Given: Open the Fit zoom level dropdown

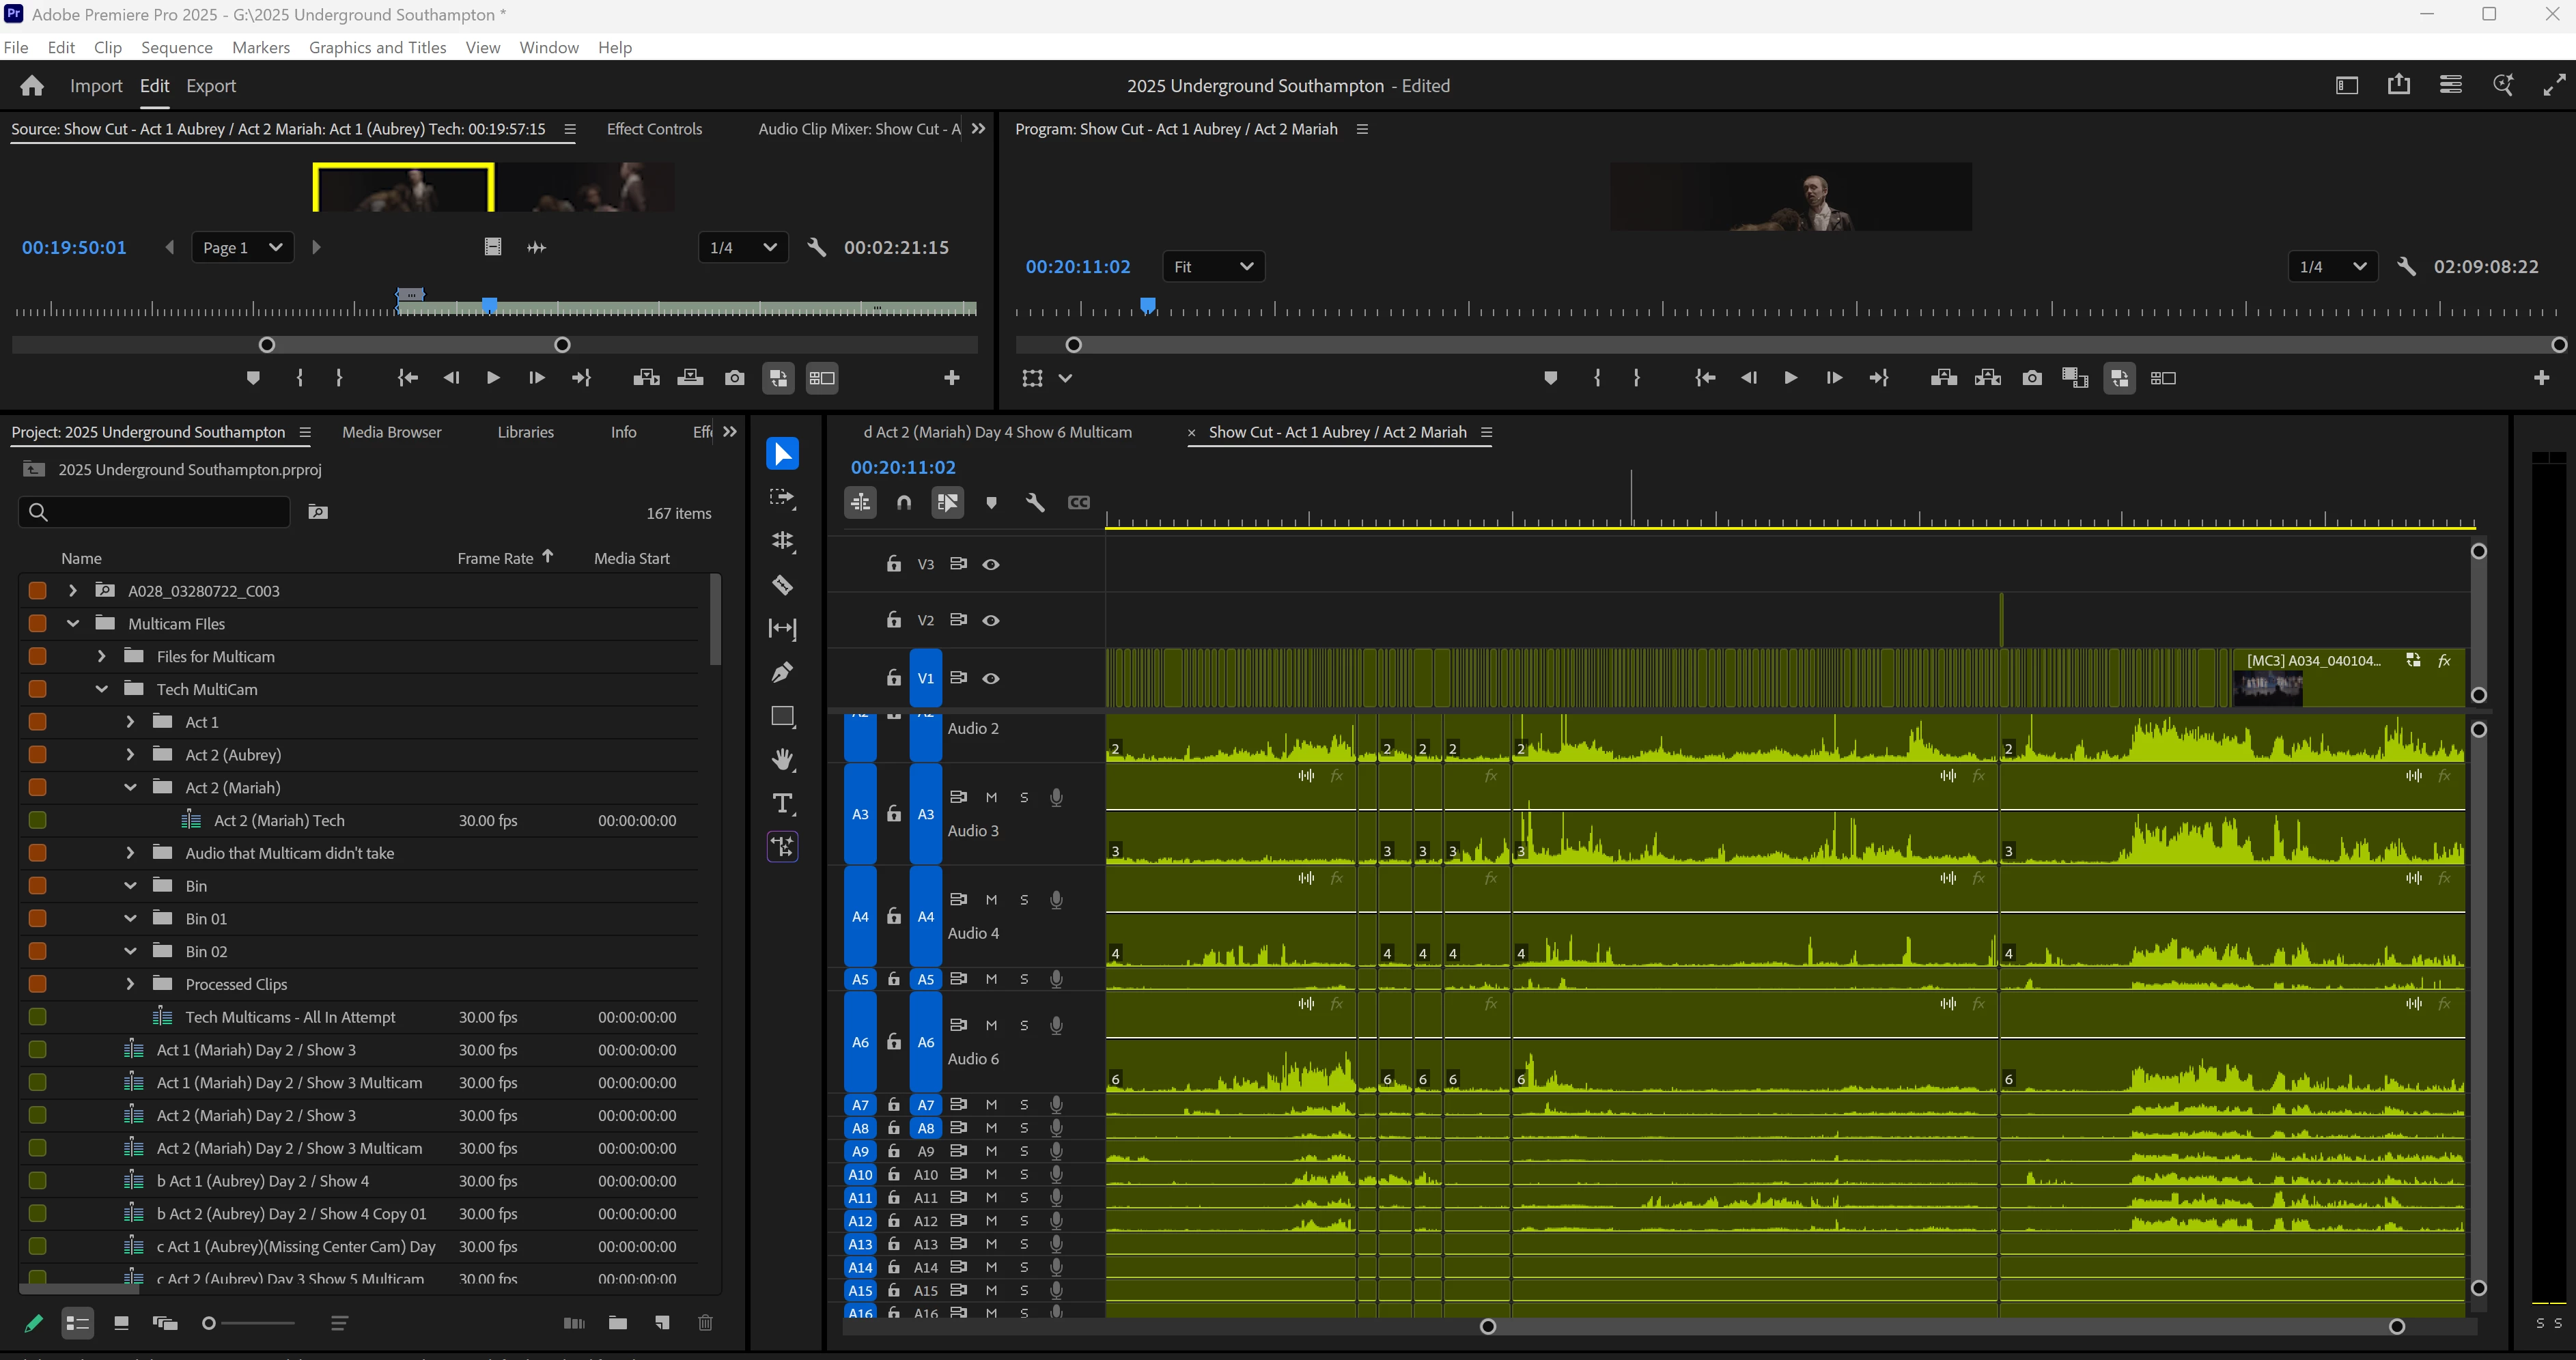Looking at the screenshot, I should coord(1213,267).
